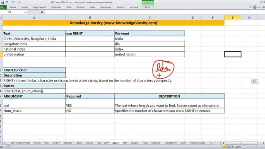This screenshot has height=149, width=265.
Task: Select column D header
Action: (x=193, y=18)
